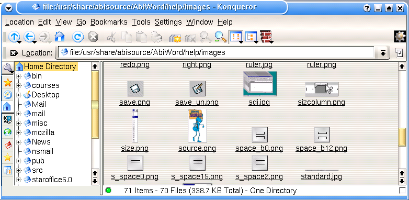The height and width of the screenshot is (200, 409).
Task: Open the location history dropdown
Action: coord(383,53)
